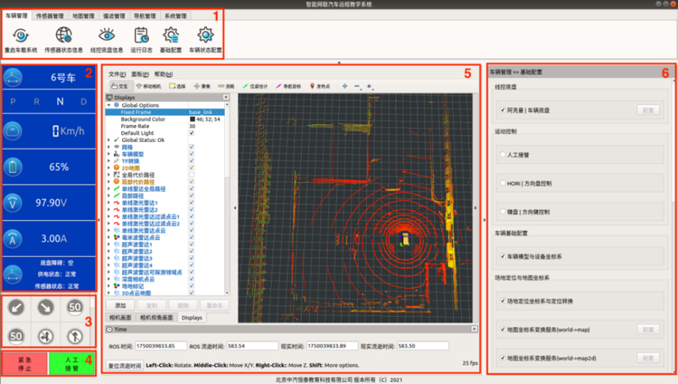Select the 移动相机 move camera tool
Image resolution: width=678 pixels, height=384 pixels.
click(148, 86)
